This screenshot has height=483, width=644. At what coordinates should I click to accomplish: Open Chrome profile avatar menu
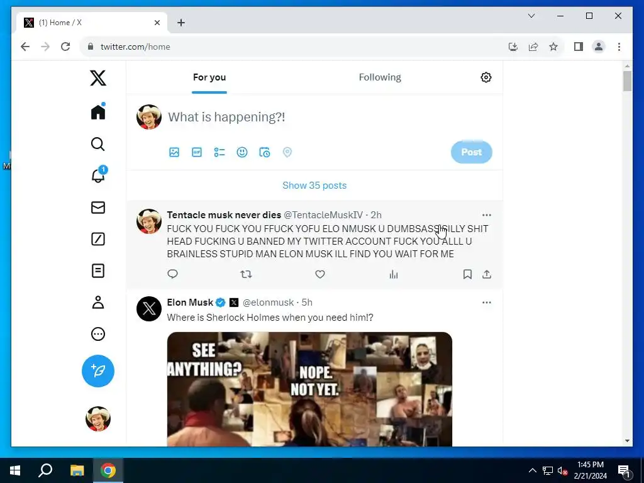[x=599, y=47]
